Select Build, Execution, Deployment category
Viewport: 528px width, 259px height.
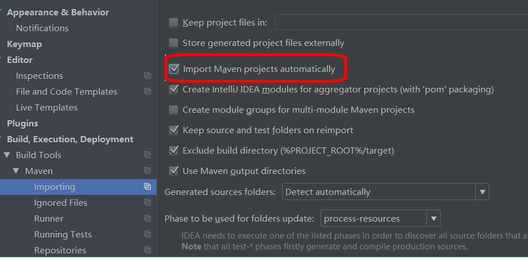coord(70,139)
